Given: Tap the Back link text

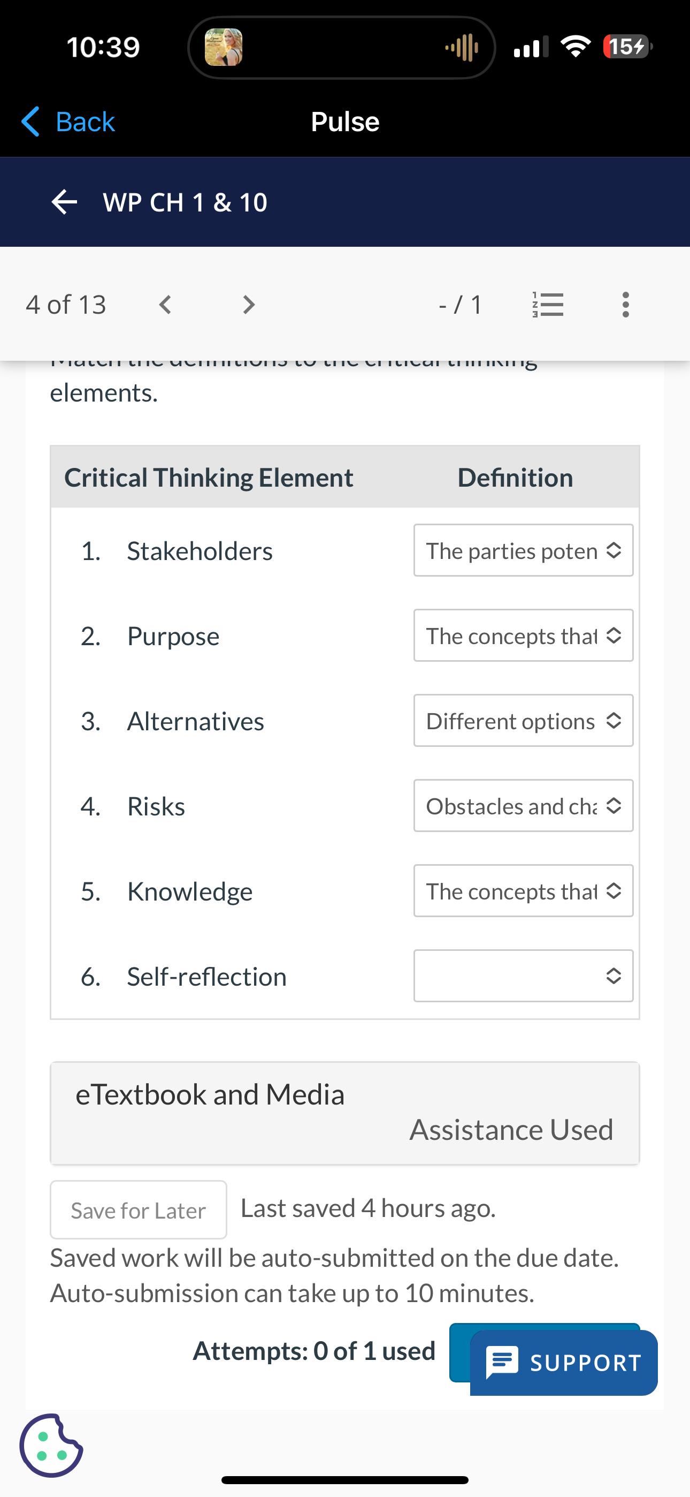Looking at the screenshot, I should tap(86, 122).
